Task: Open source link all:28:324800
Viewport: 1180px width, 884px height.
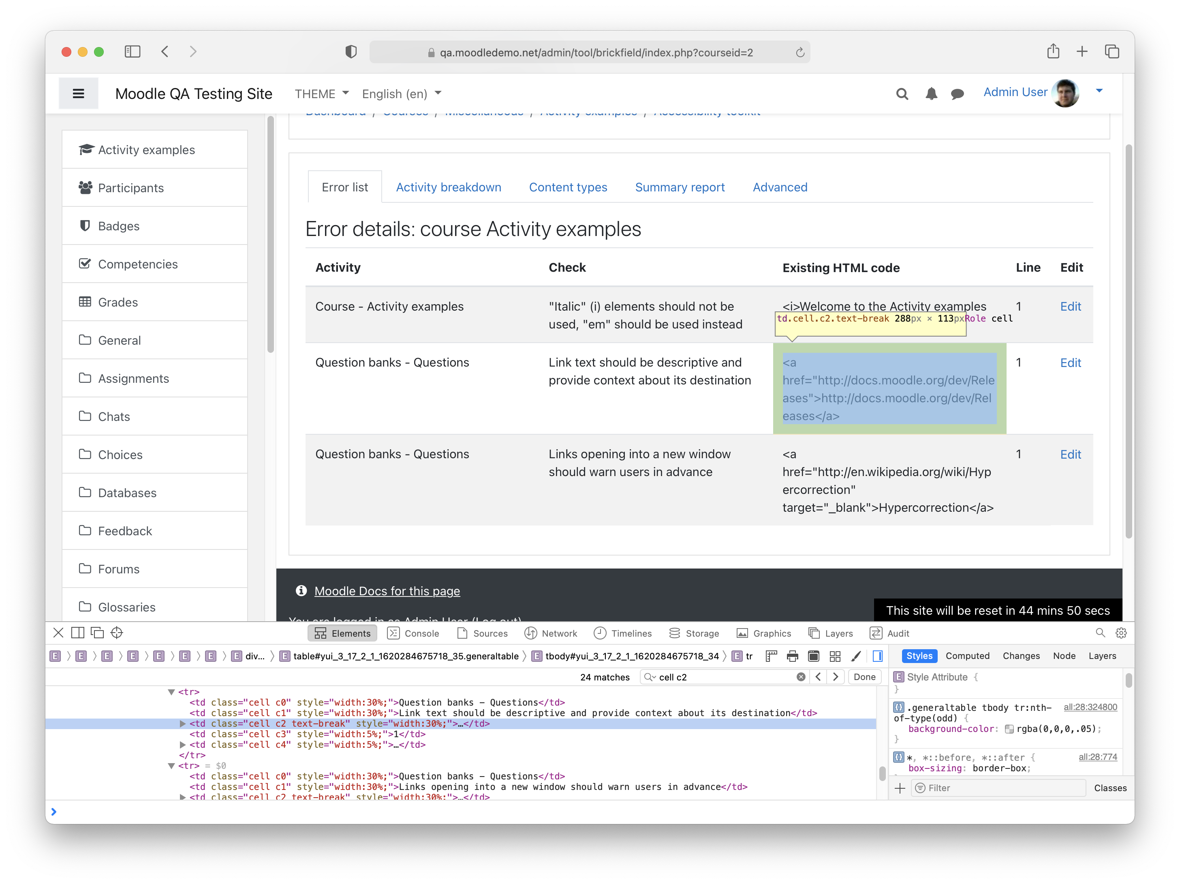Action: pos(1090,707)
